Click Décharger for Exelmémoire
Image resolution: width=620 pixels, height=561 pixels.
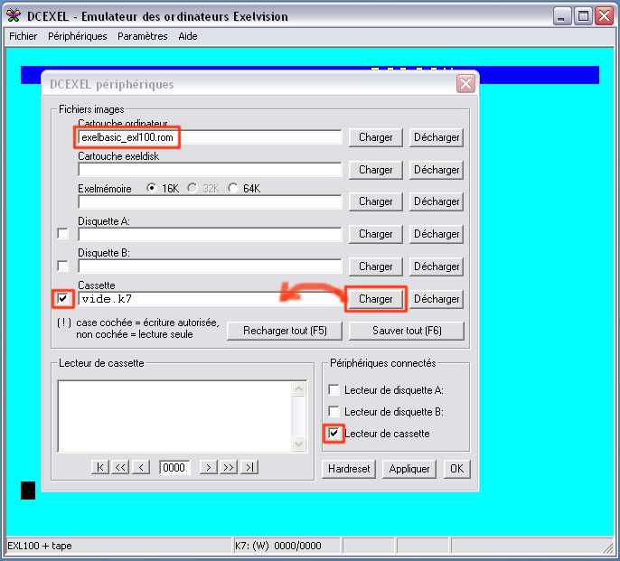click(437, 201)
